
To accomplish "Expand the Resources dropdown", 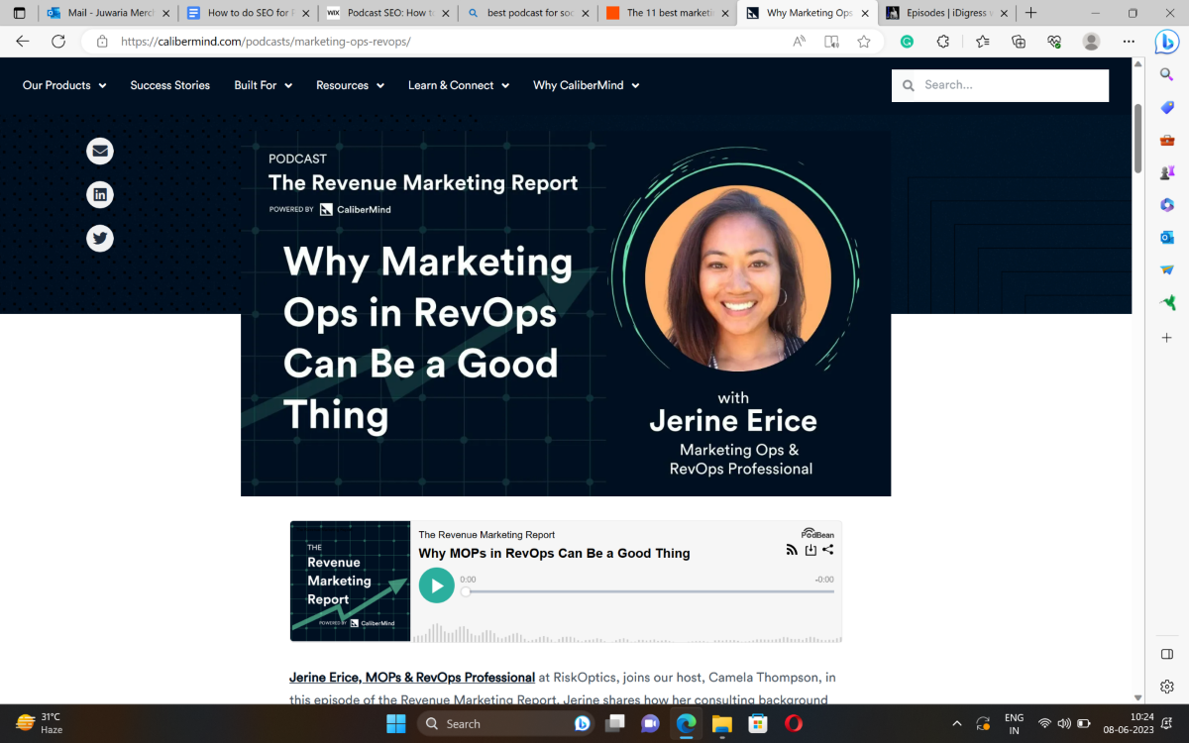I will [350, 85].
